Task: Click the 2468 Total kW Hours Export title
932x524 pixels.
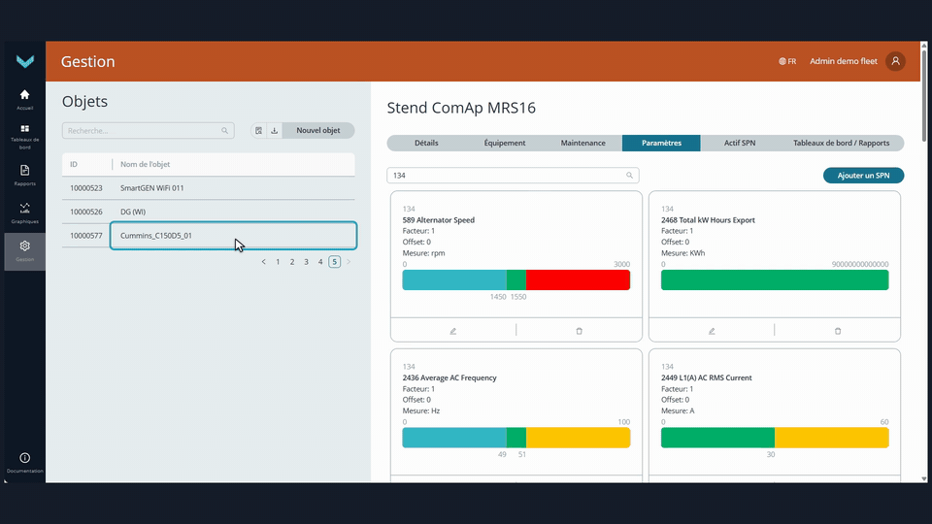Action: [708, 220]
